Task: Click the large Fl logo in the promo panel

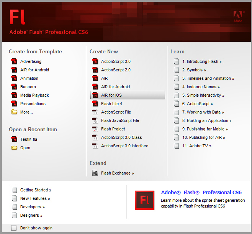Action: (x=145, y=200)
